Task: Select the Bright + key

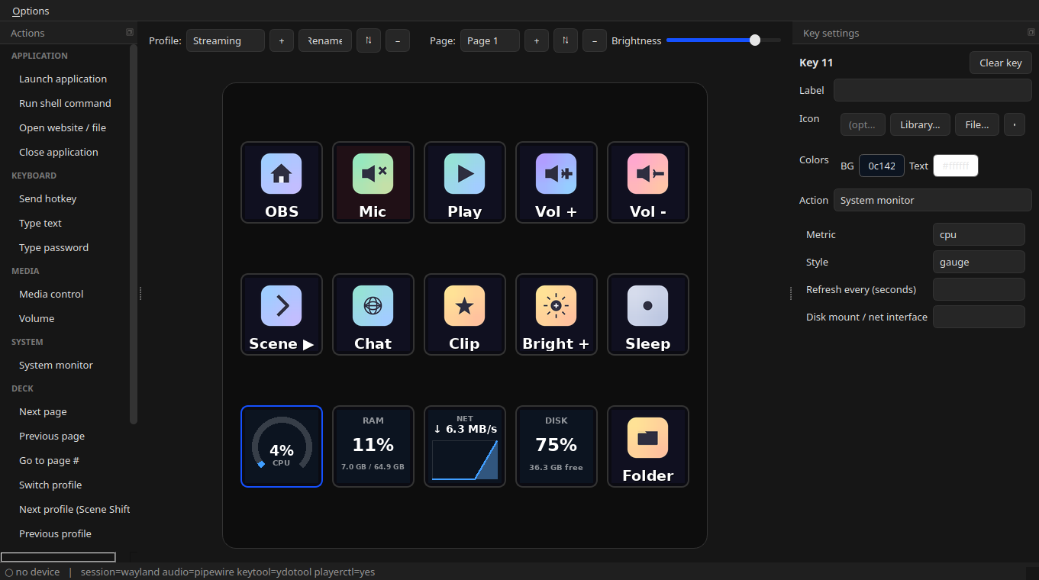Action: click(557, 314)
